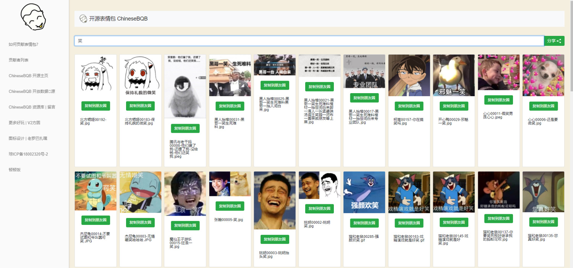Viewport: 573px width, 268px height.
Task: Click the ChineseBQB face logo in sidebar
Action: (33, 17)
